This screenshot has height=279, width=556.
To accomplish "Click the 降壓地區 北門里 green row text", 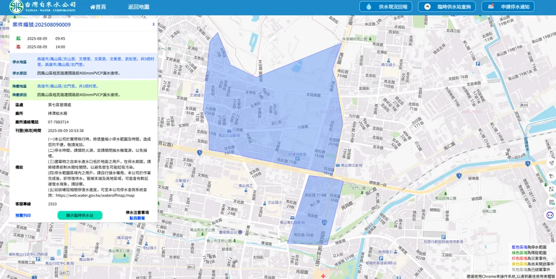I will (67, 86).
